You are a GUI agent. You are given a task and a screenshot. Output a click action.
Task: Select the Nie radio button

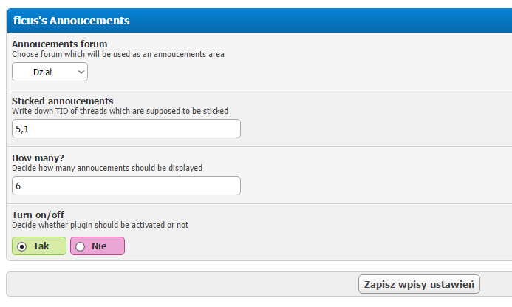click(x=81, y=246)
